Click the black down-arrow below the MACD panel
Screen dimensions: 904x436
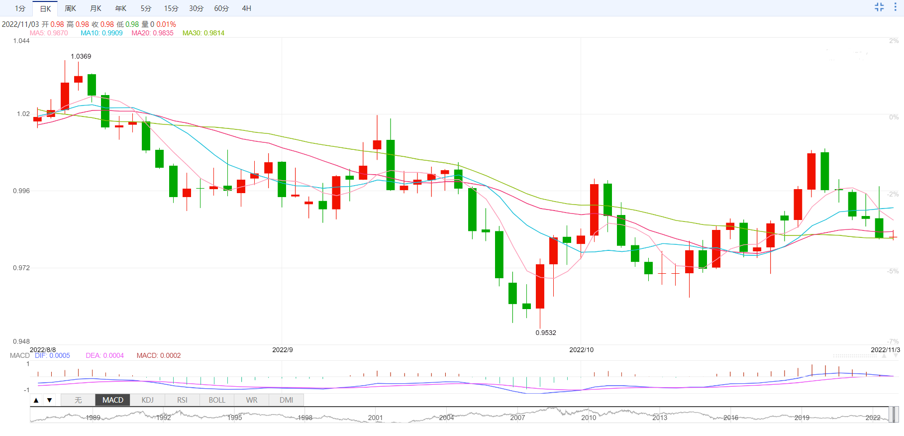(49, 400)
